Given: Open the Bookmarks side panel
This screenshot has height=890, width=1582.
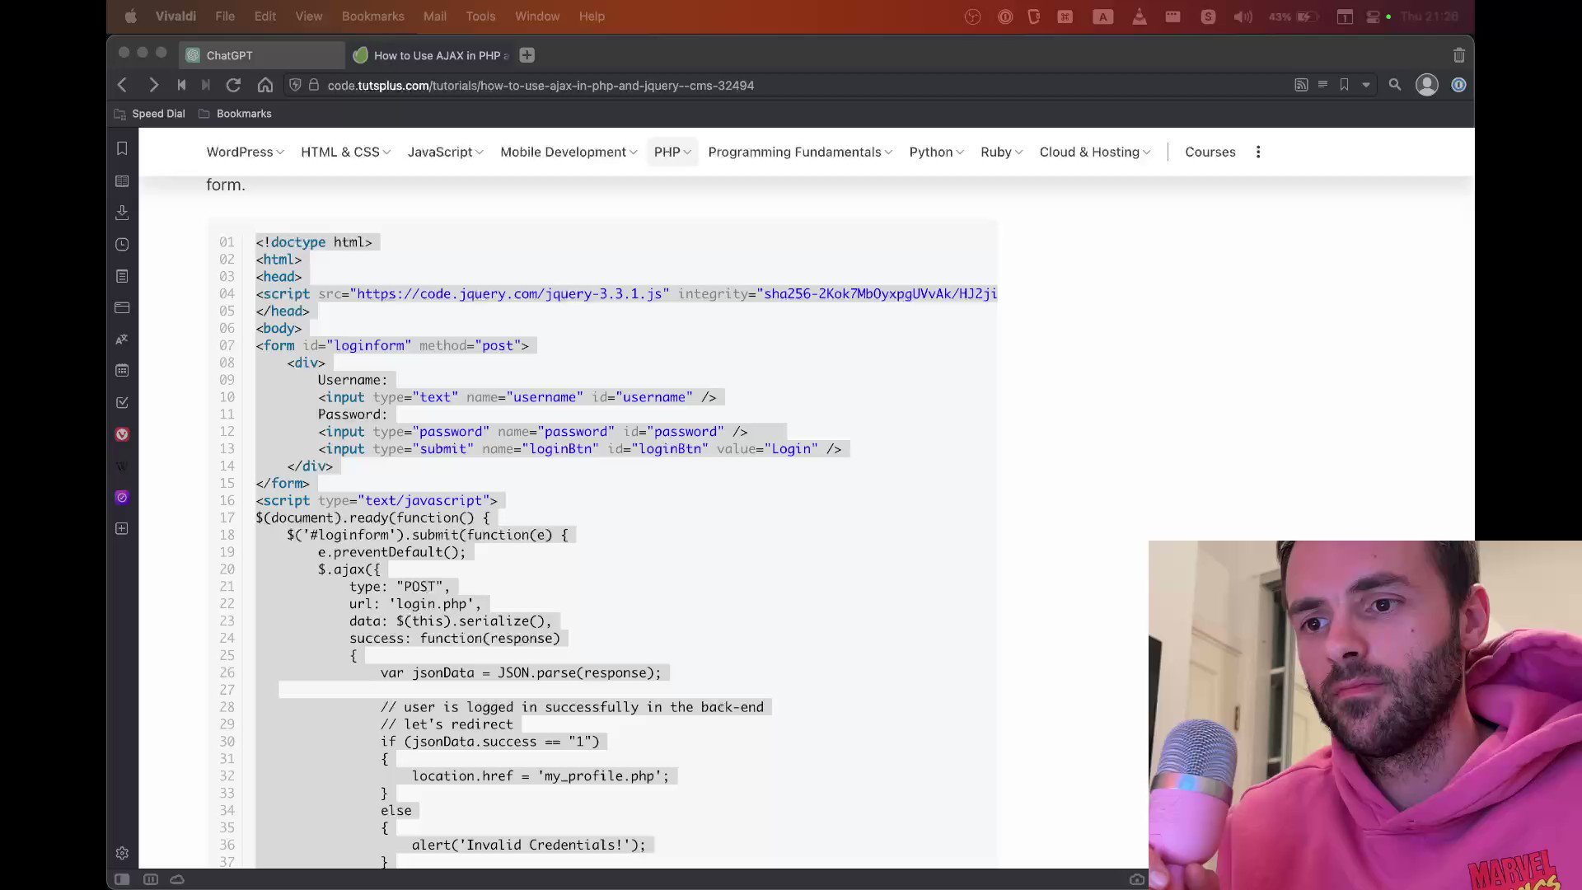Looking at the screenshot, I should pos(122,148).
